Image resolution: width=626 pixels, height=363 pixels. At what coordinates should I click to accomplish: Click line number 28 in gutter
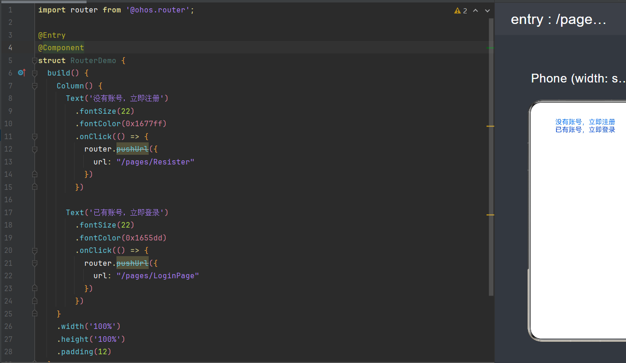tap(8, 351)
